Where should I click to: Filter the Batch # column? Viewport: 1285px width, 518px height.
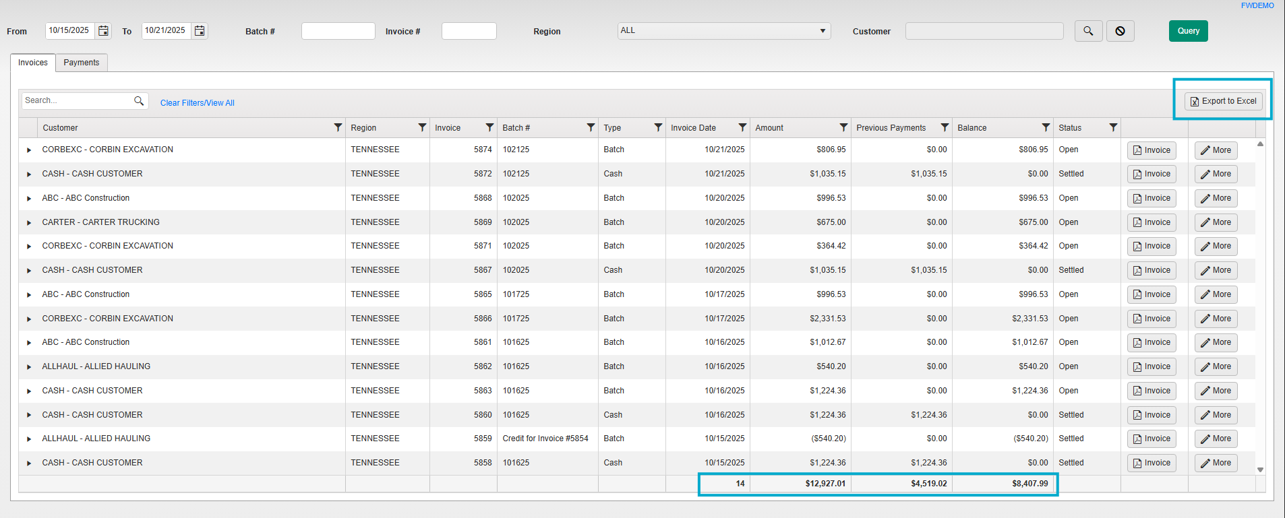click(x=591, y=127)
